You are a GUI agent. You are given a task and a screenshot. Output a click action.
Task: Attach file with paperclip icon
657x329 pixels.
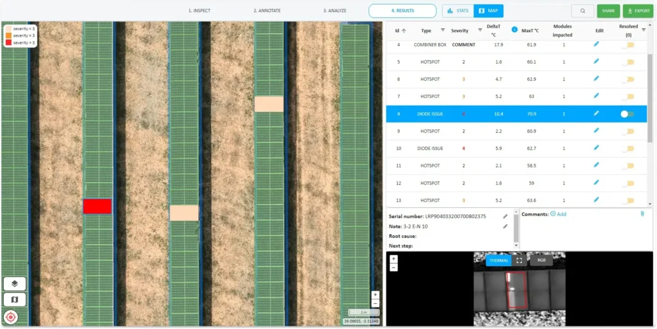[x=642, y=214]
